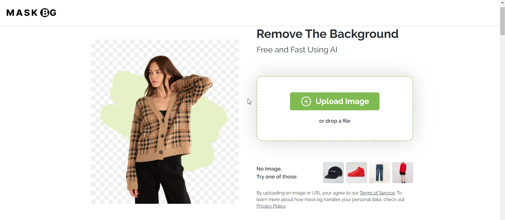Click the dashed drop-a-file zone
505x220 pixels.
pyautogui.click(x=335, y=109)
